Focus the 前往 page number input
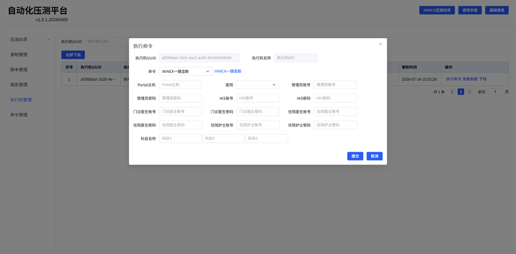This screenshot has height=254, width=516. pyautogui.click(x=495, y=92)
